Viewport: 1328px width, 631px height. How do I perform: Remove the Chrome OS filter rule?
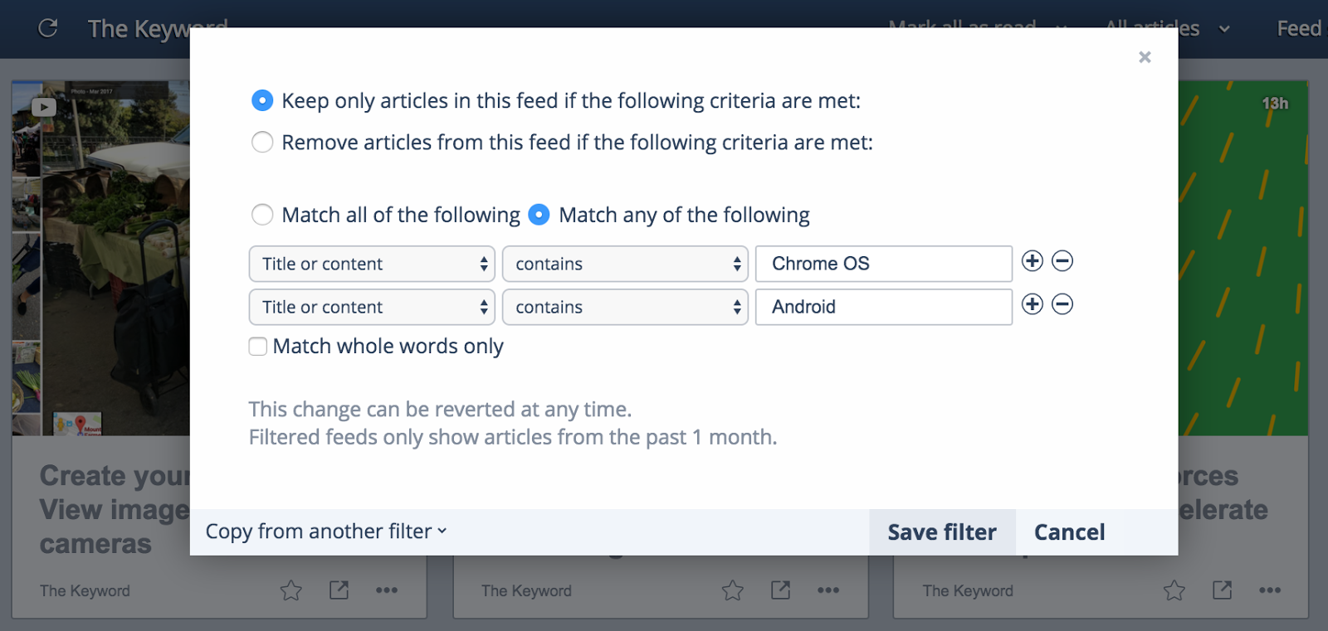click(1062, 261)
